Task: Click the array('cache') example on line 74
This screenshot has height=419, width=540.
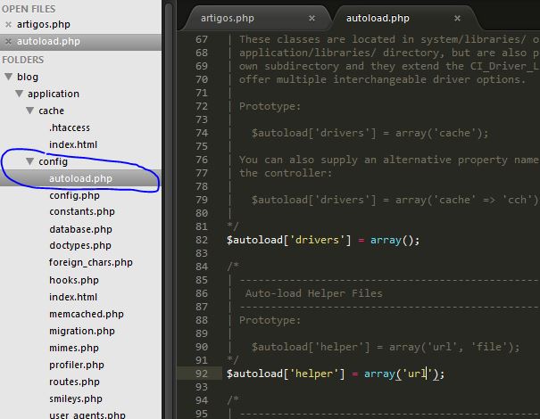Action: coord(442,133)
